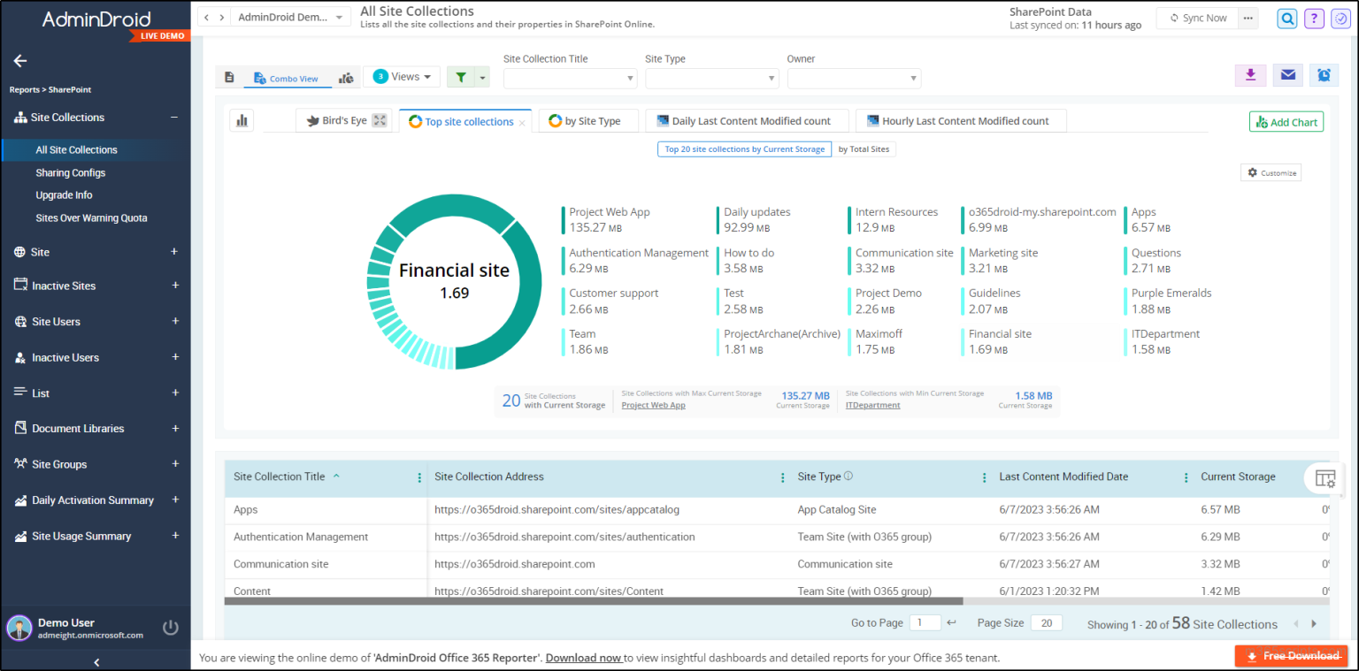Switch the donut chart to by Total Sites

pos(864,149)
